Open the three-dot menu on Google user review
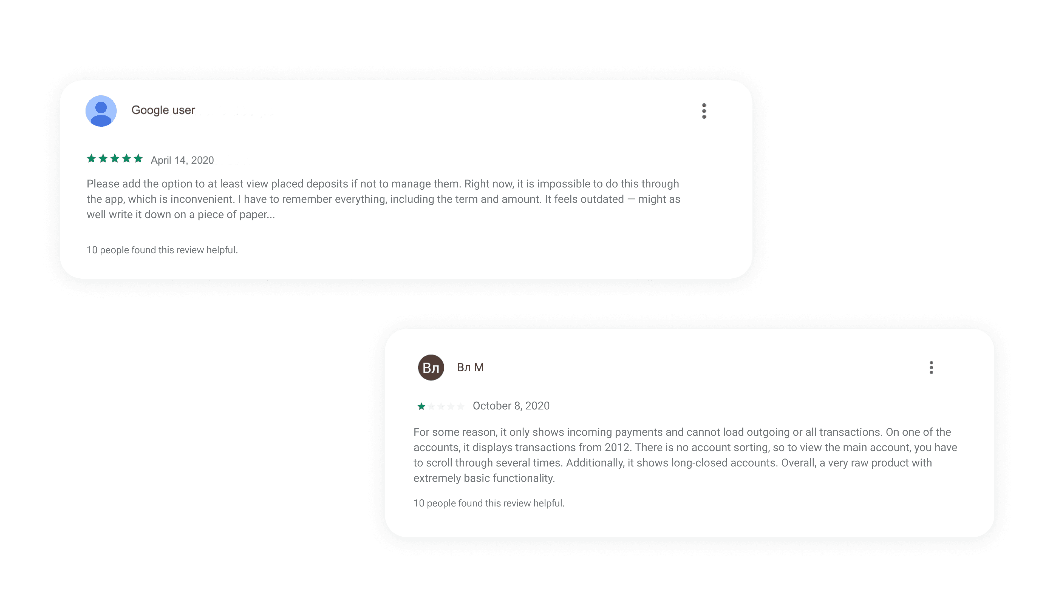The height and width of the screenshot is (592, 1053). pyautogui.click(x=704, y=111)
